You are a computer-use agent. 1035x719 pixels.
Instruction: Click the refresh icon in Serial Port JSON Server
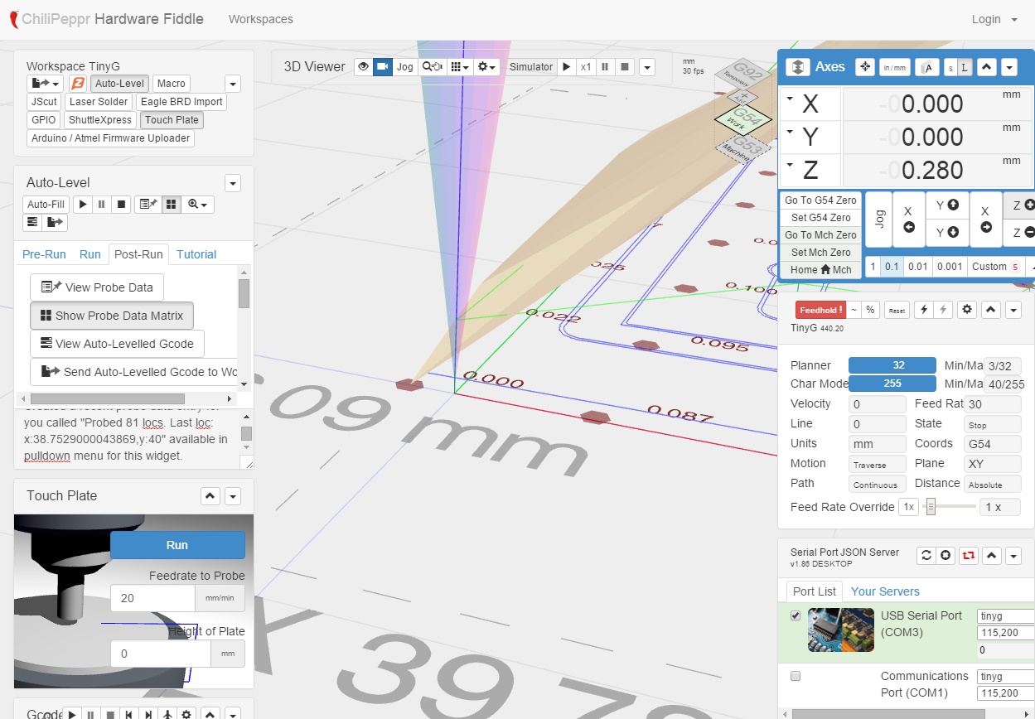[926, 556]
